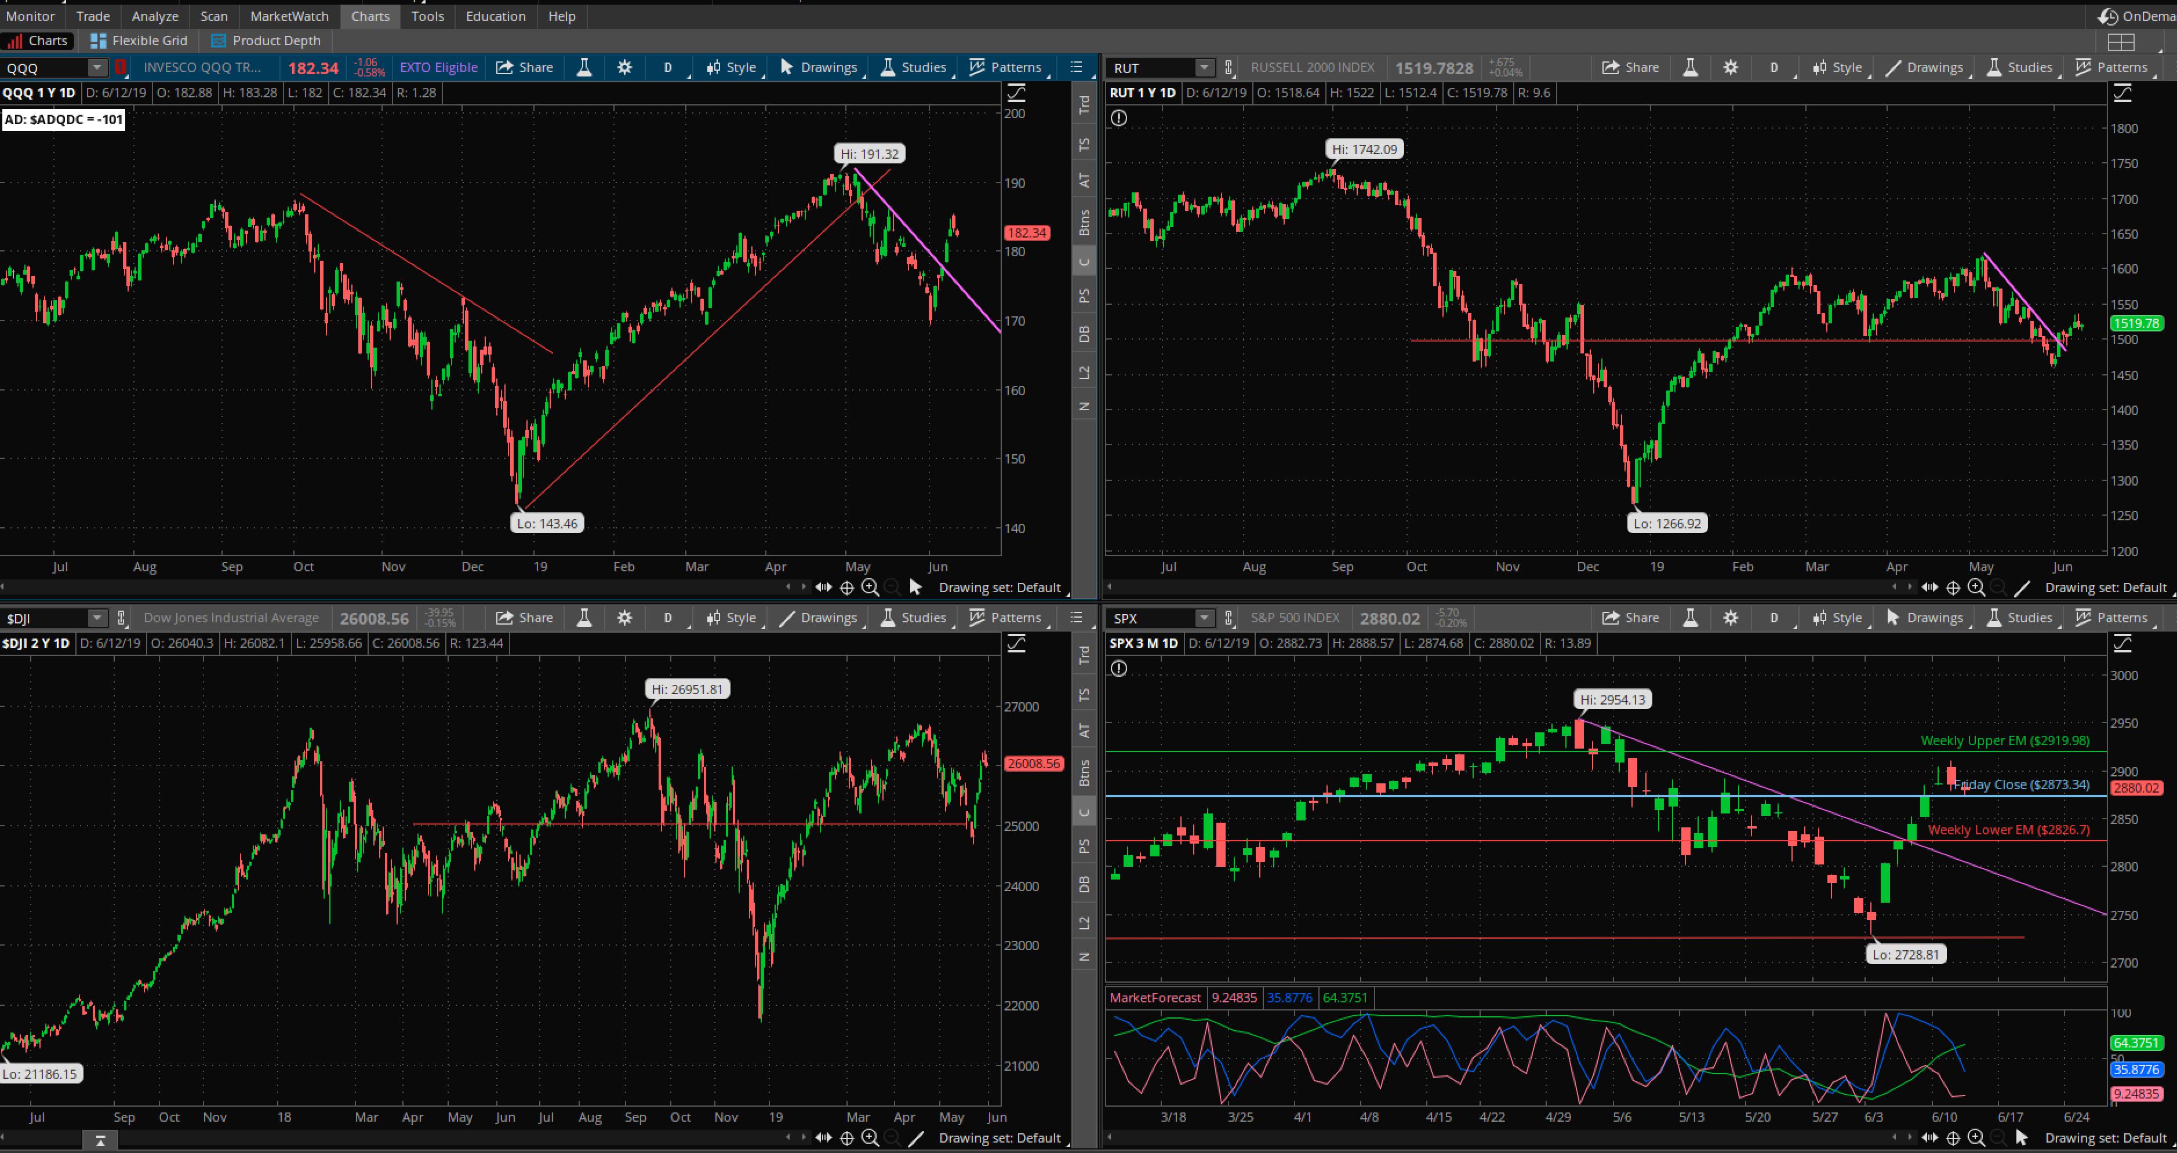Open the RUT Studies dropdown
The image size is (2177, 1153).
[x=2020, y=68]
